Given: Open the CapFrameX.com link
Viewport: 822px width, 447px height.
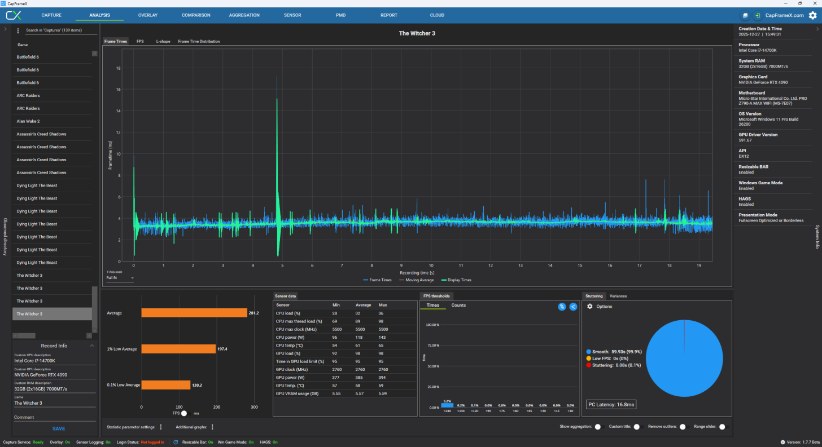Looking at the screenshot, I should [784, 15].
